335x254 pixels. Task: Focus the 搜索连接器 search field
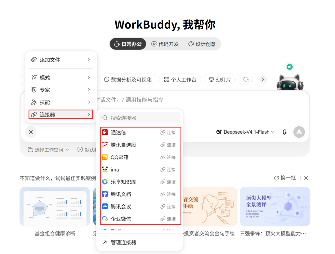[140, 118]
